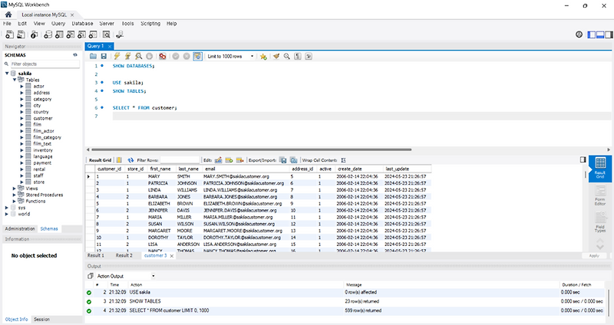Create new schema icon in main toolbar
614x325 pixels.
click(x=48, y=34)
